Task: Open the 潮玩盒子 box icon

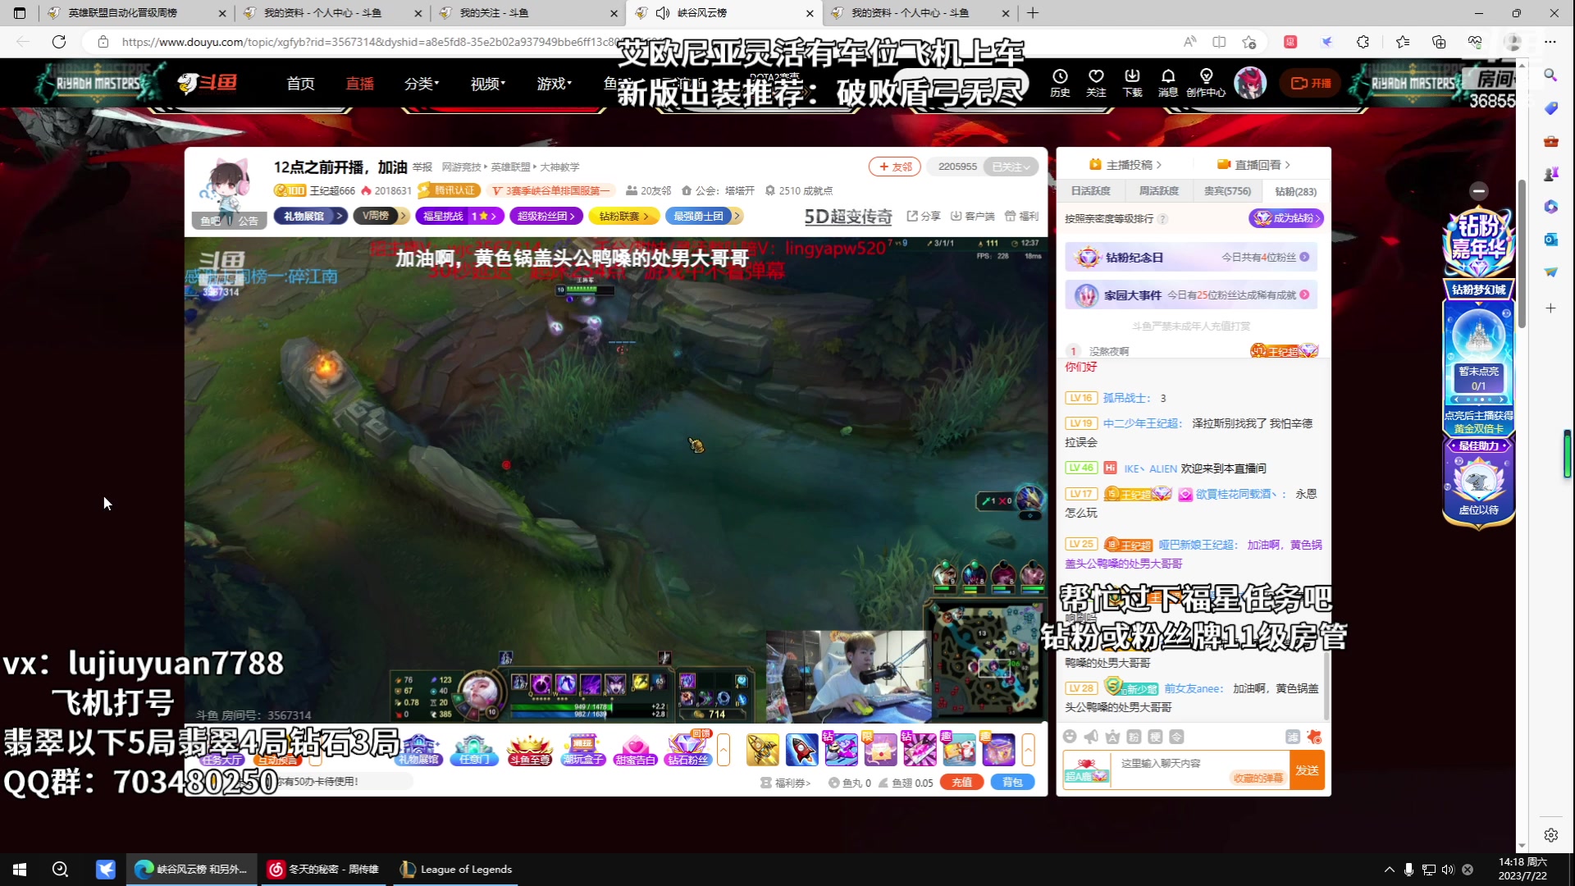Action: click(583, 750)
